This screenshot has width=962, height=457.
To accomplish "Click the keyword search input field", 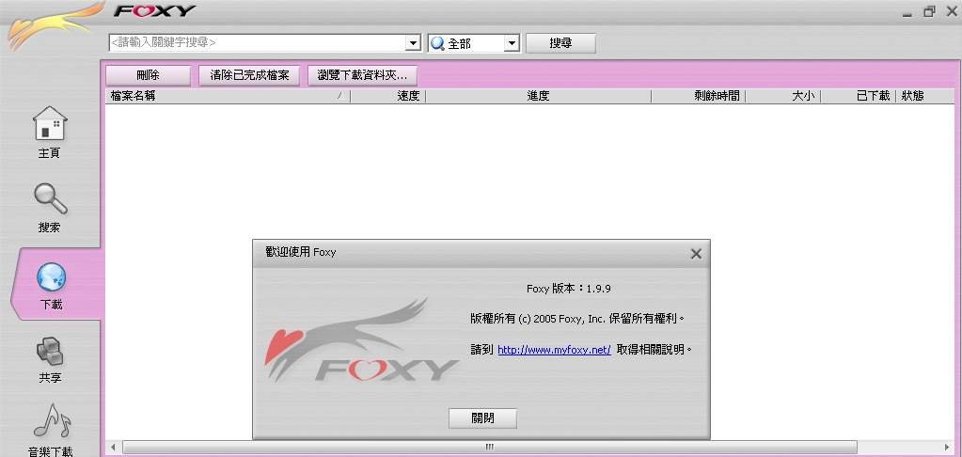I will (x=257, y=43).
